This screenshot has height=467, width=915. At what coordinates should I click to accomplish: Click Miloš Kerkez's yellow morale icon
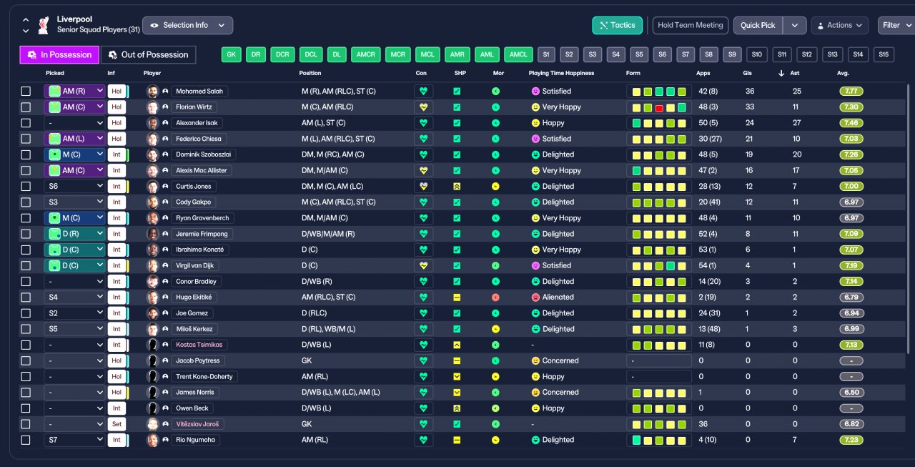click(x=496, y=329)
